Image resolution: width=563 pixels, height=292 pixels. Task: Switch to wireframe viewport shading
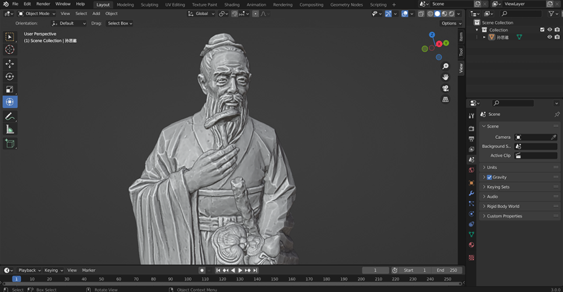coord(430,14)
